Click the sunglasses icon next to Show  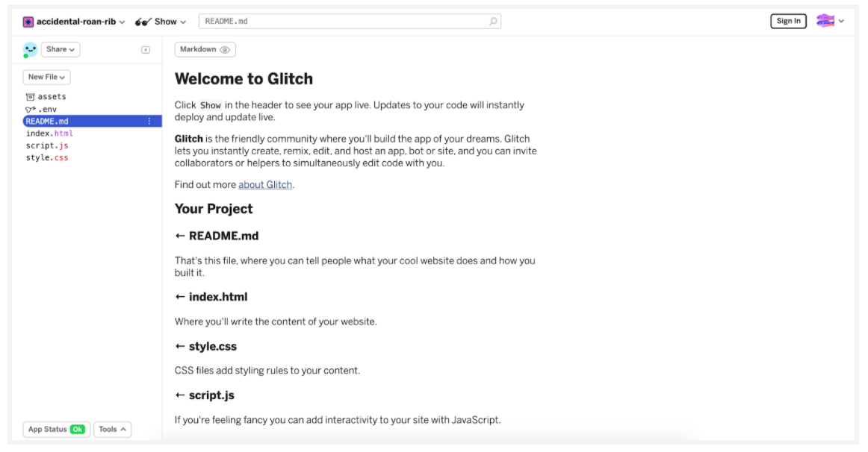tap(143, 22)
